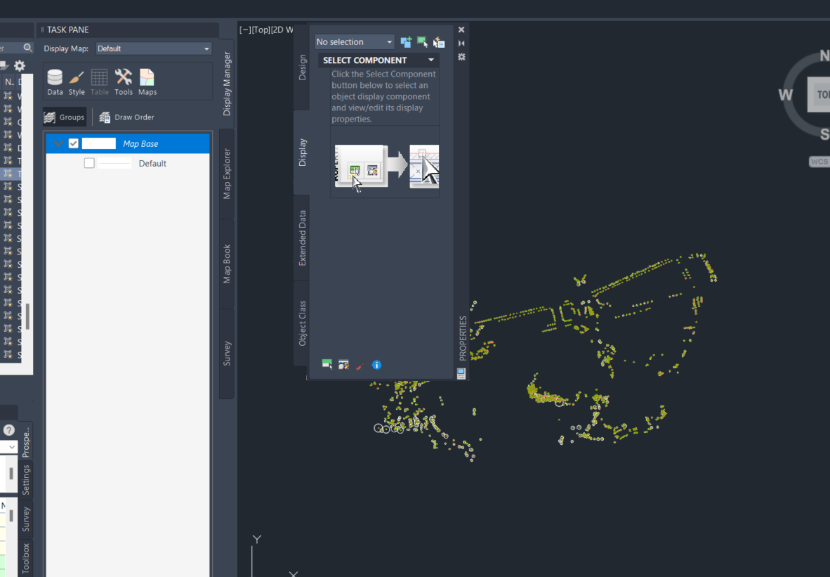
Task: Collapse the SELECT COMPONENT section
Action: (430, 60)
